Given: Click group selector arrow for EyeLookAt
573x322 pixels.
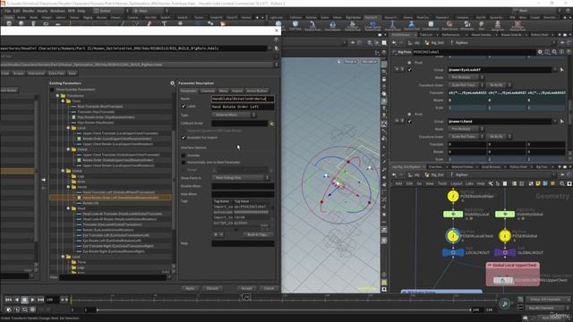Looking at the screenshot, I should coord(561,70).
